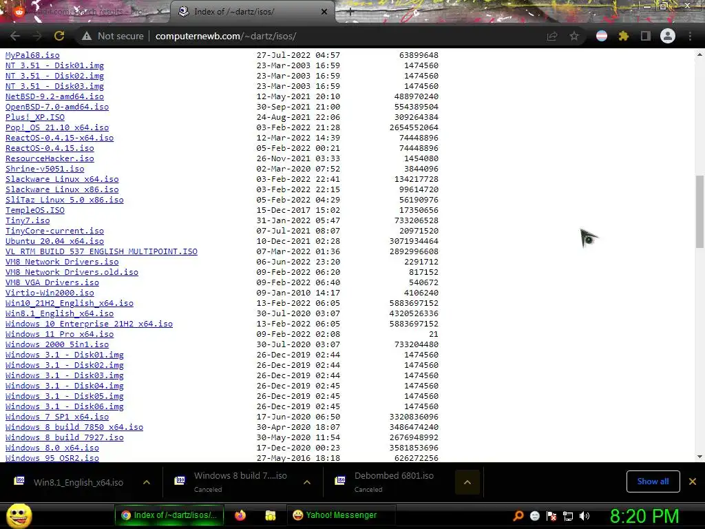Click the page scrollbar down arrow
The width and height of the screenshot is (705, 529).
point(699,457)
